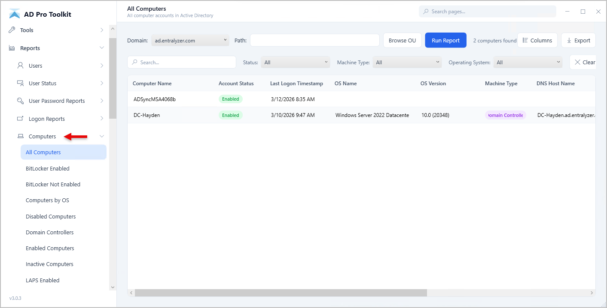Collapse the Computers section chevron
This screenshot has height=308, width=607.
[102, 136]
